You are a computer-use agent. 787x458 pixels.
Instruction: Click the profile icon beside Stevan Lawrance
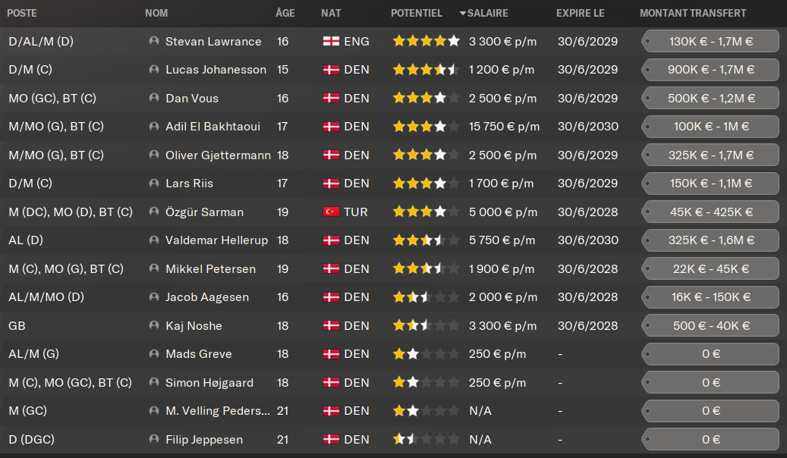tap(154, 41)
